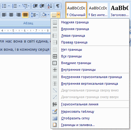
Task: Open the bullets list dropdown arrow
Action: click(9, 6)
